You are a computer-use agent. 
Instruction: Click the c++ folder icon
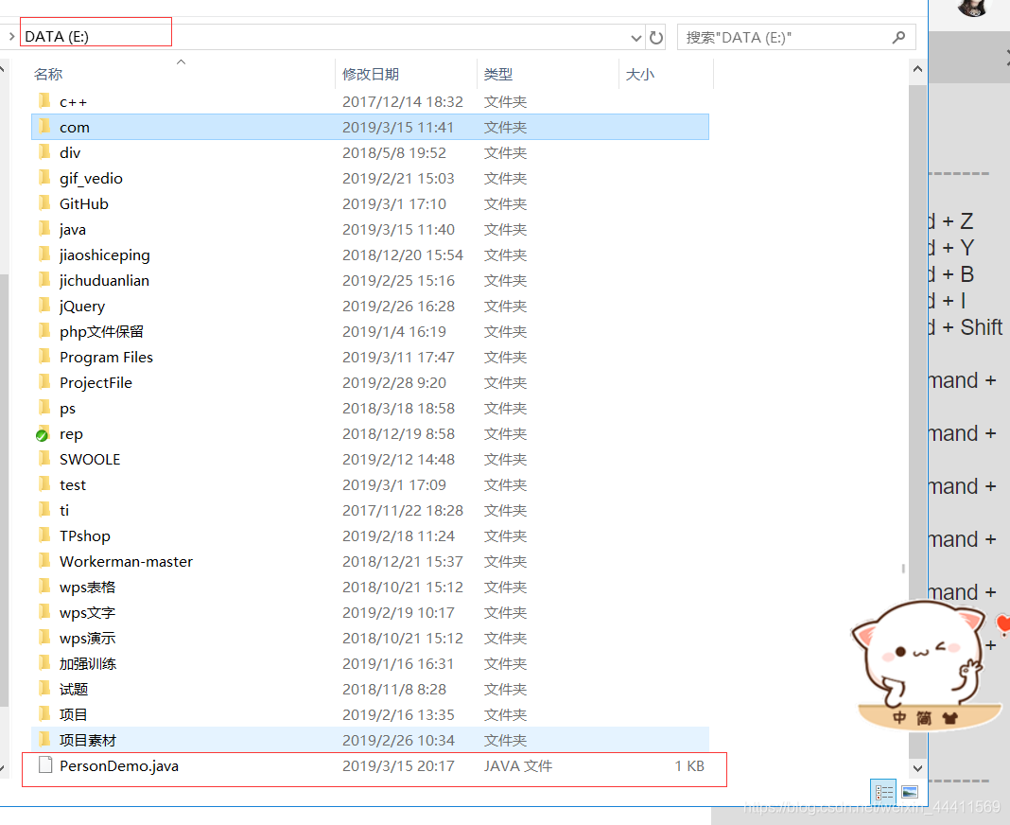[x=44, y=100]
